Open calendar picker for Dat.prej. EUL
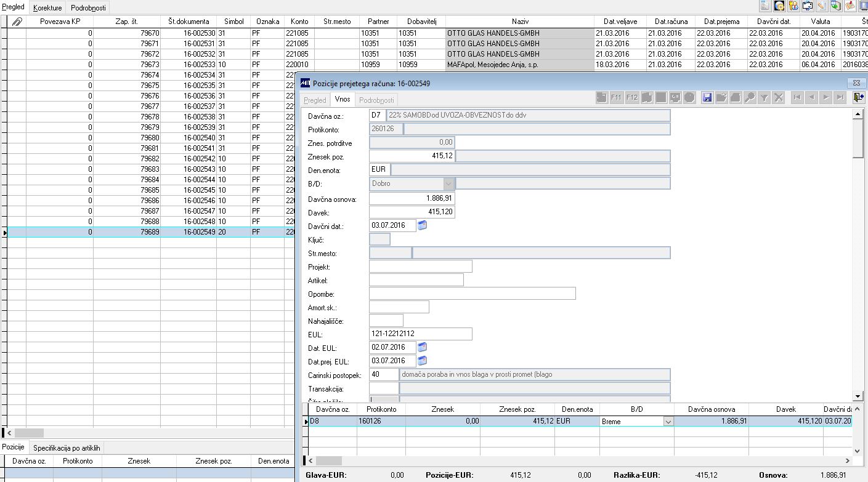868x482 pixels. pyautogui.click(x=423, y=360)
